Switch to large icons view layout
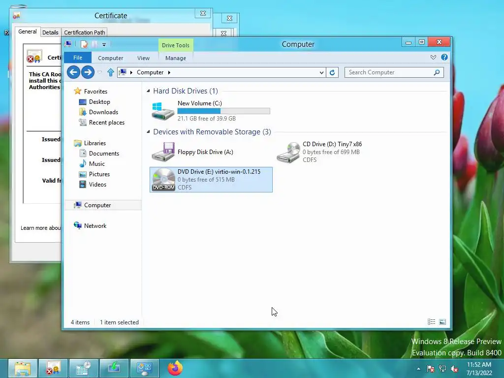 tap(442, 322)
